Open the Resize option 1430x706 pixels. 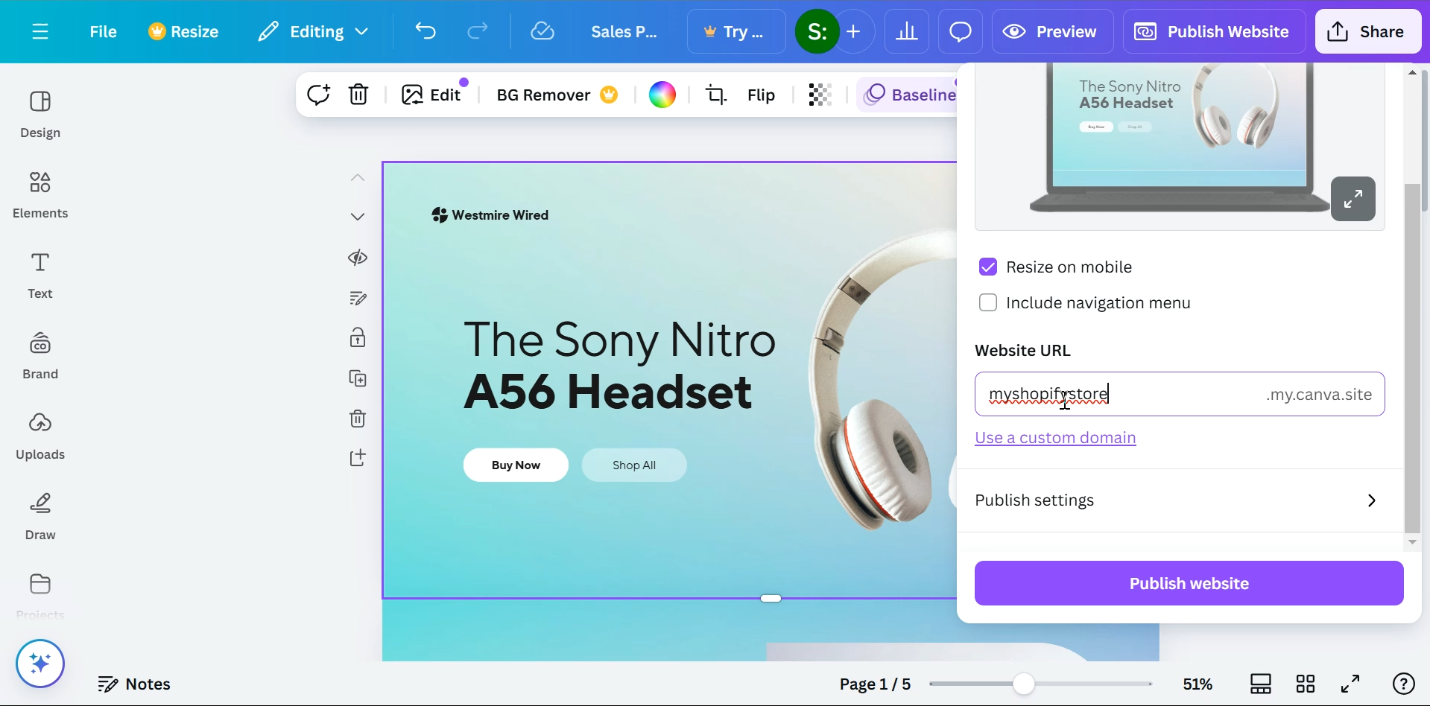click(x=183, y=31)
